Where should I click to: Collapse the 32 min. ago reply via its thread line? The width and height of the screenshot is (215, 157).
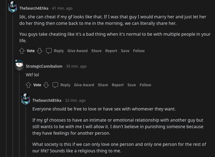point(26,132)
